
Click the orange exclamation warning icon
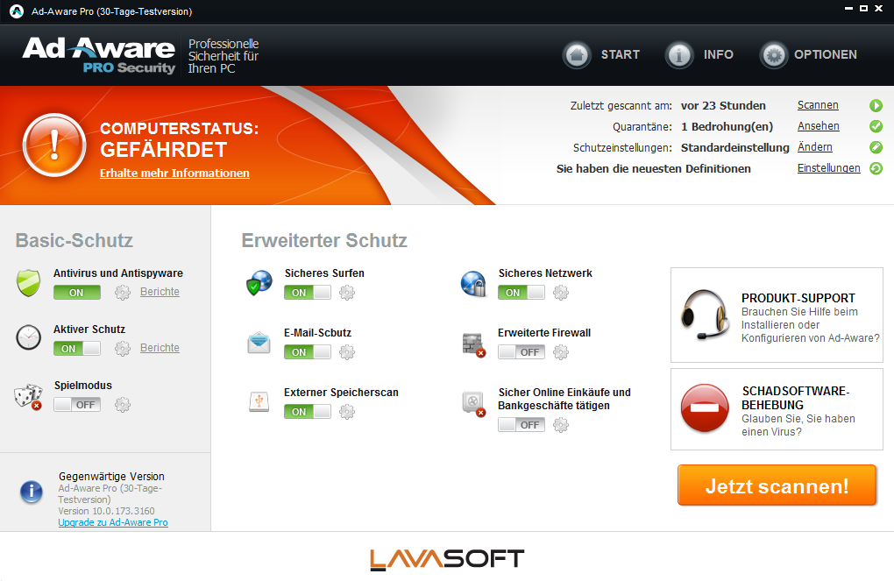click(x=54, y=145)
